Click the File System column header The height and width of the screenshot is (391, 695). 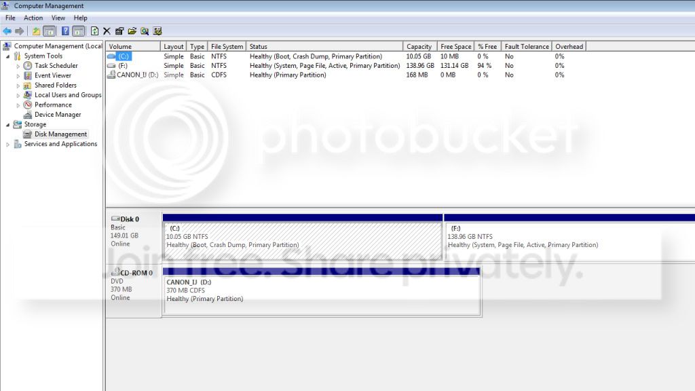click(x=227, y=47)
